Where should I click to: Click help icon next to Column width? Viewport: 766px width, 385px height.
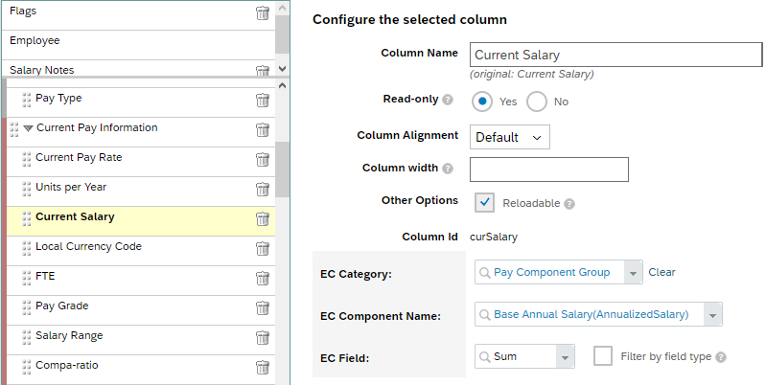448,169
